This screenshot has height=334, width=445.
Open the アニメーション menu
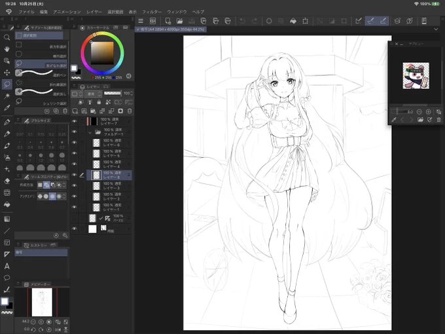click(x=67, y=12)
